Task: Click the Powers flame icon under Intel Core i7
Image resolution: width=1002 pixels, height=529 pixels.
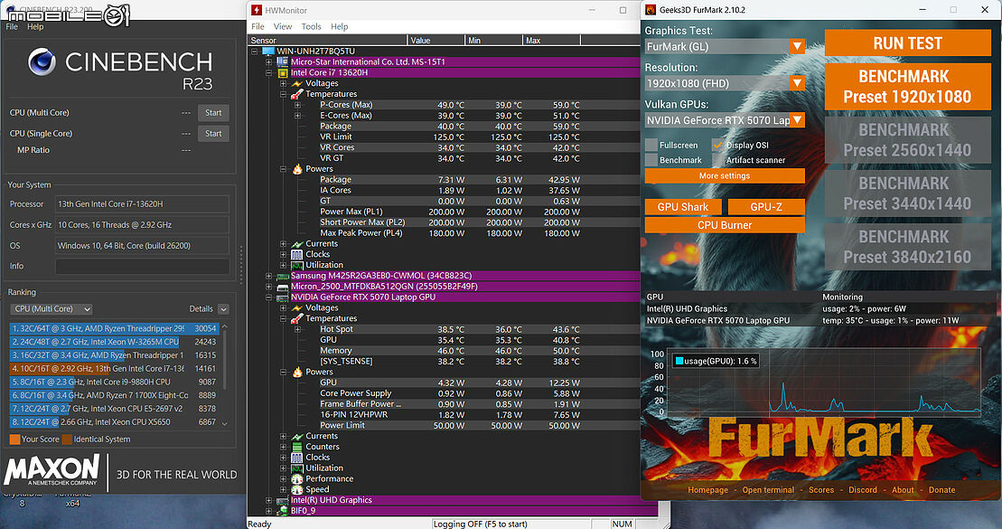Action: 297,169
